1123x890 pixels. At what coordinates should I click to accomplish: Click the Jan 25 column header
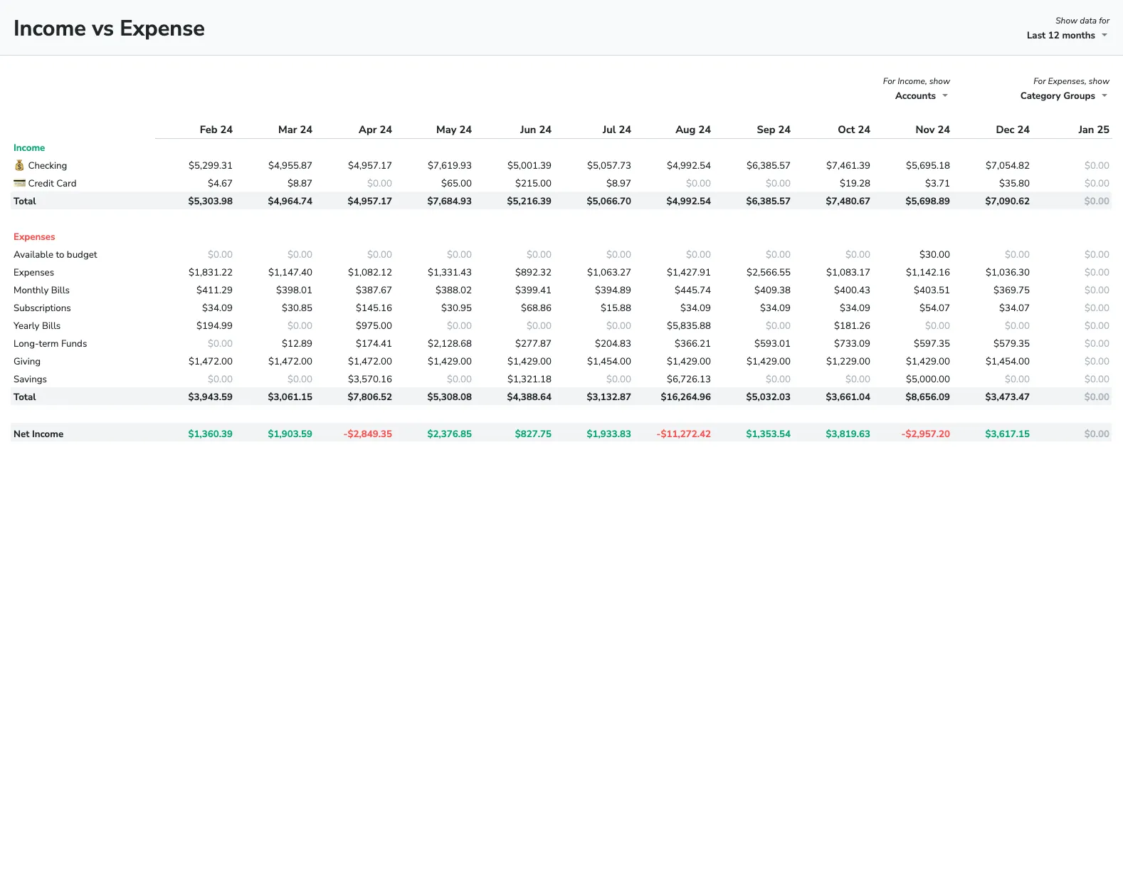(1094, 130)
